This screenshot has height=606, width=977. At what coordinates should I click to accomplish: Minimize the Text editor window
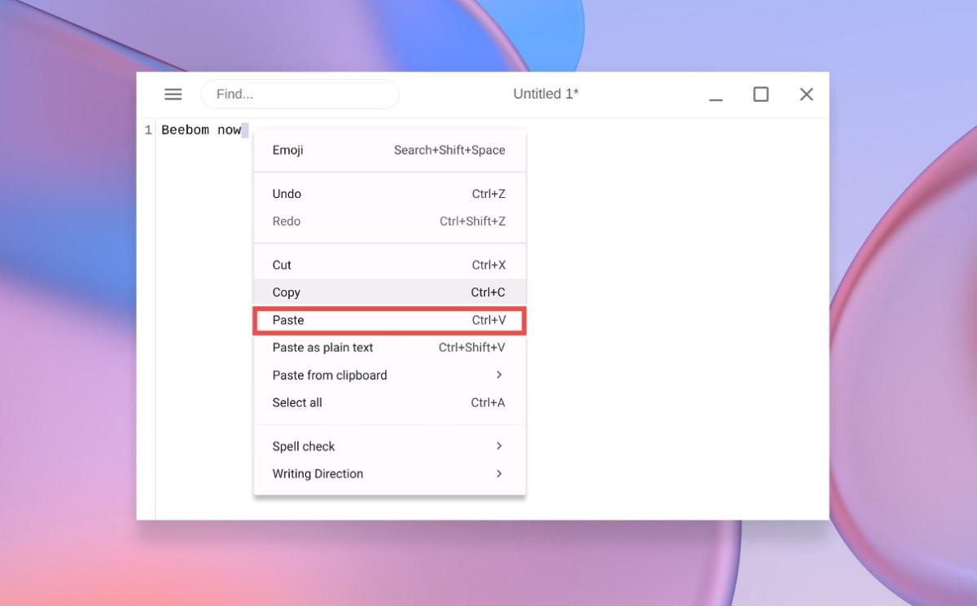[x=715, y=96]
